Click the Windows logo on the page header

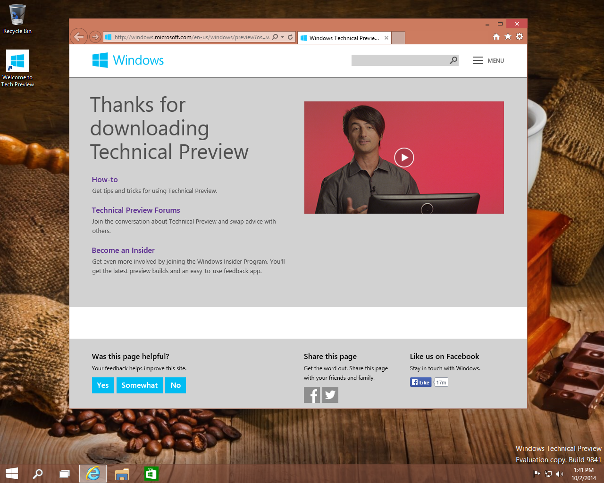[128, 60]
